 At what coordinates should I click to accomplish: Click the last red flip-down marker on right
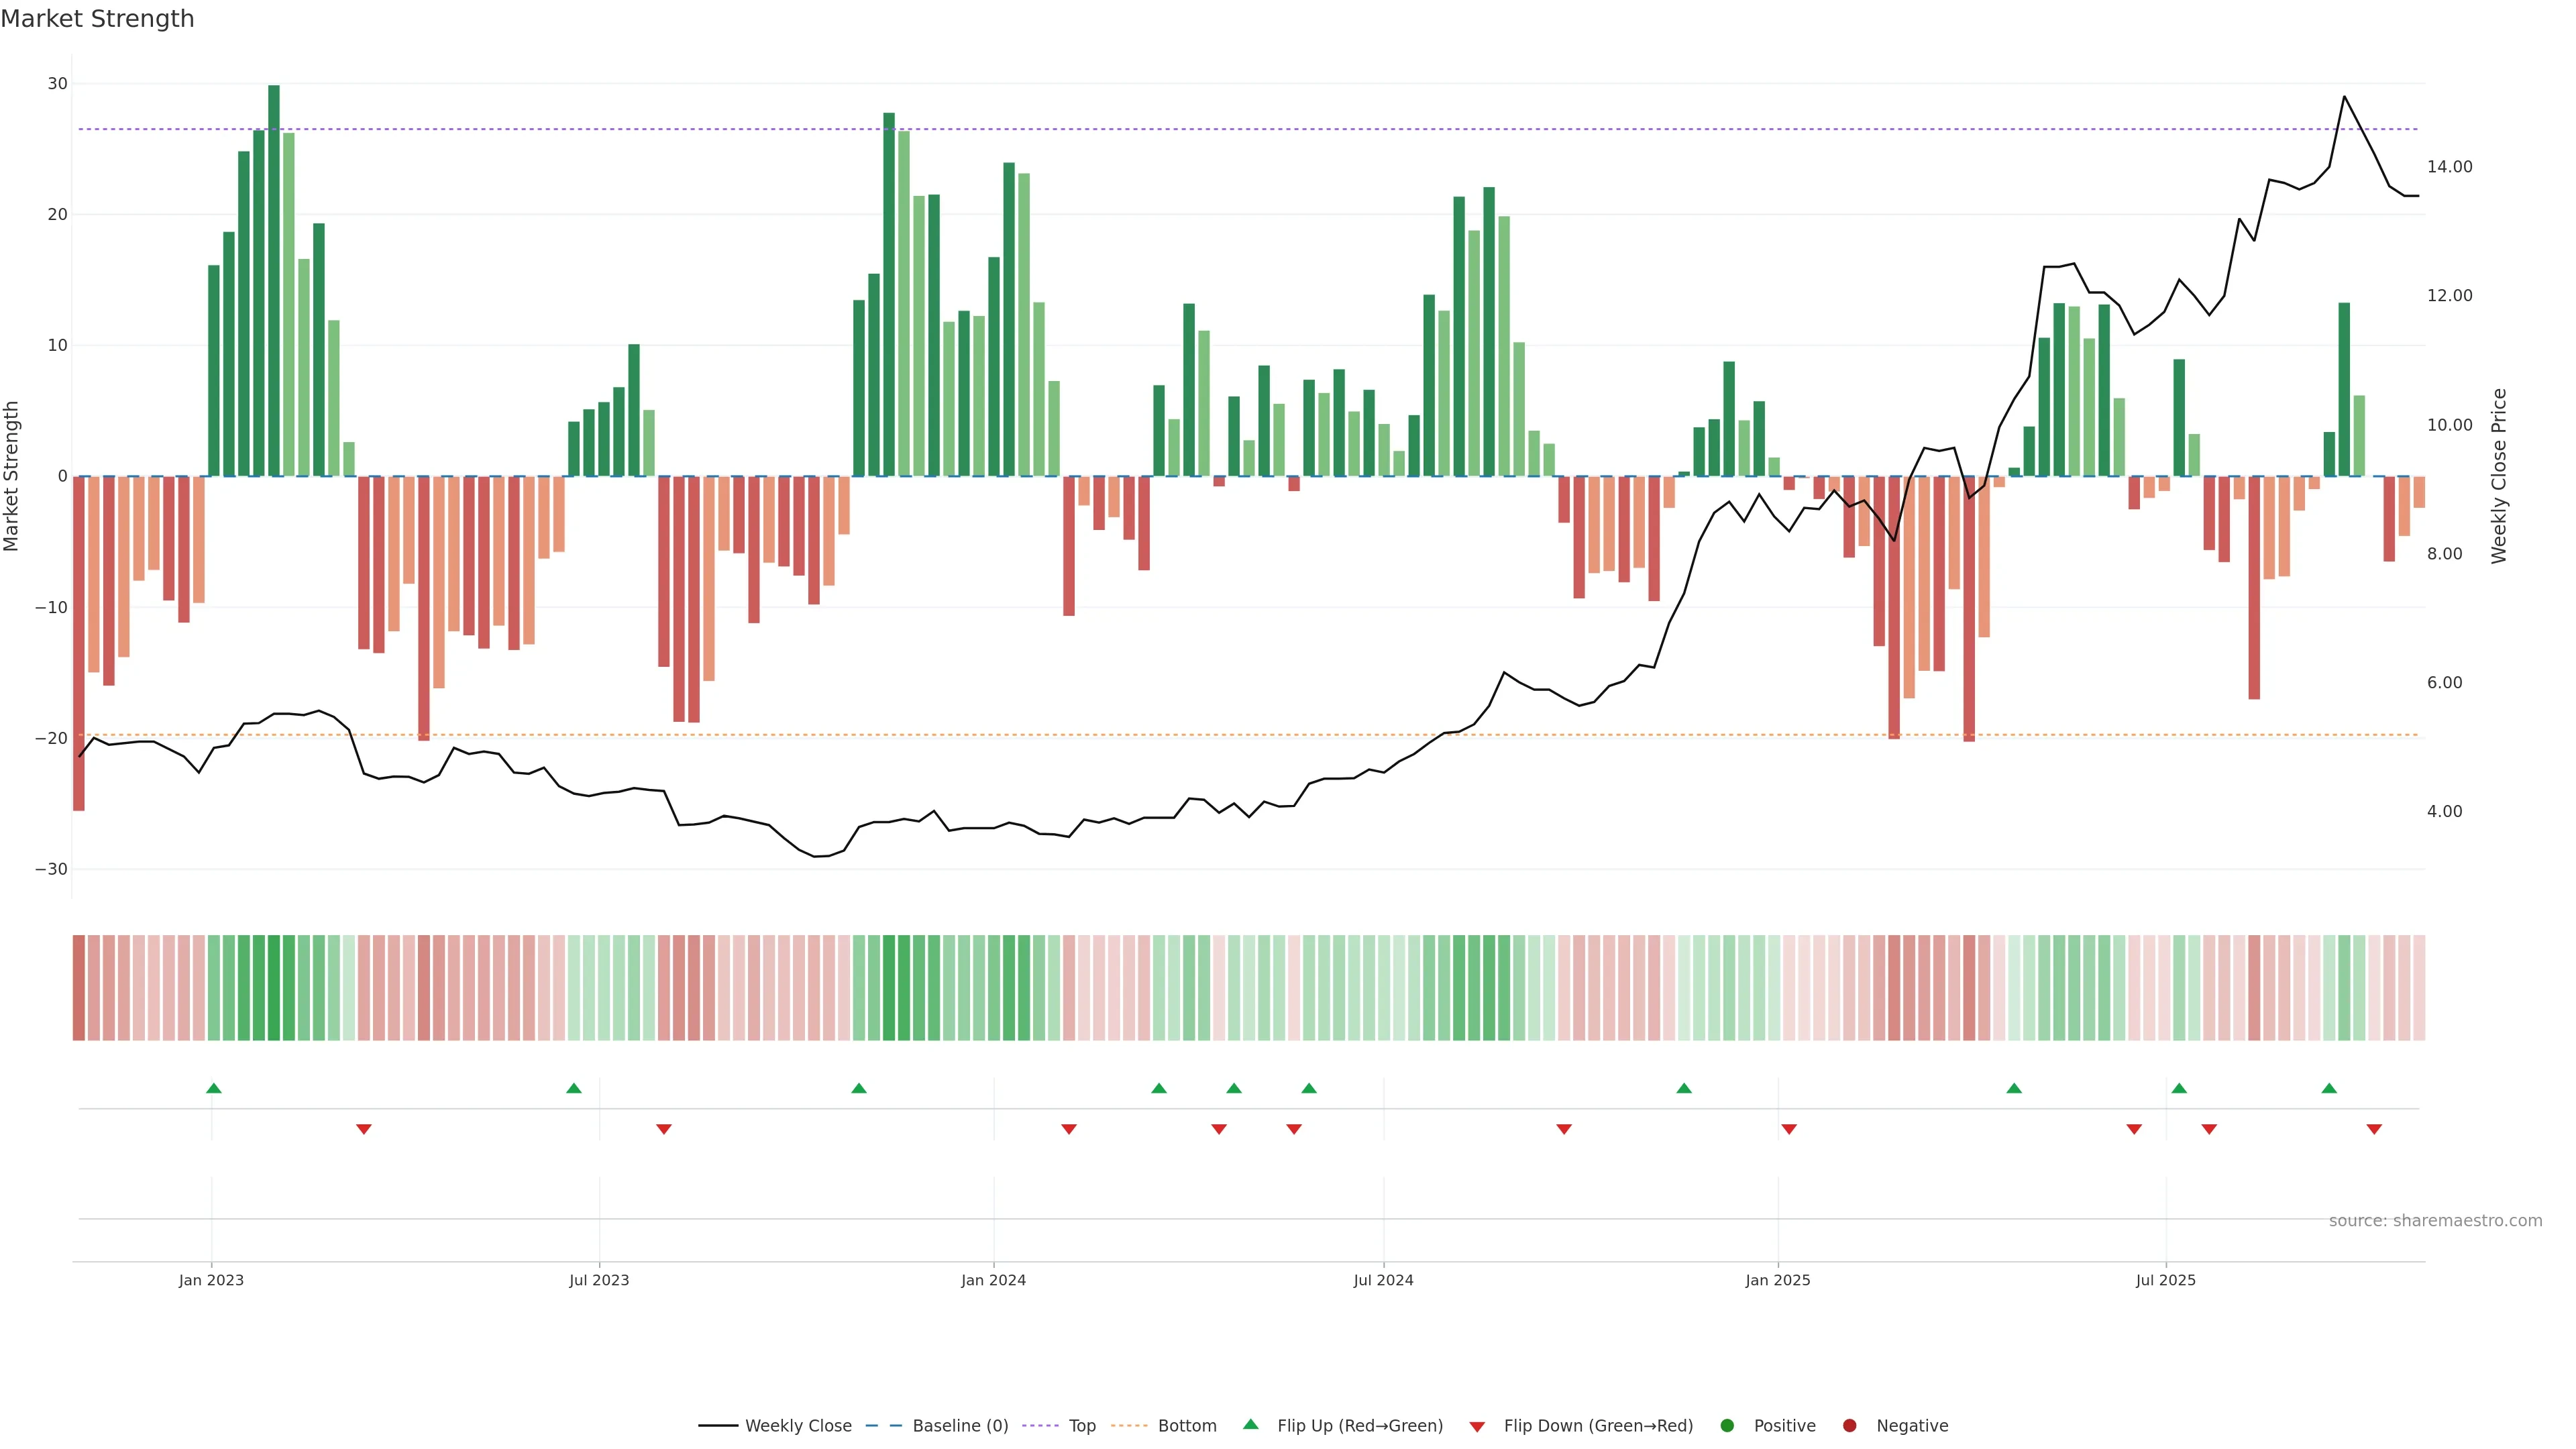[x=2374, y=1129]
